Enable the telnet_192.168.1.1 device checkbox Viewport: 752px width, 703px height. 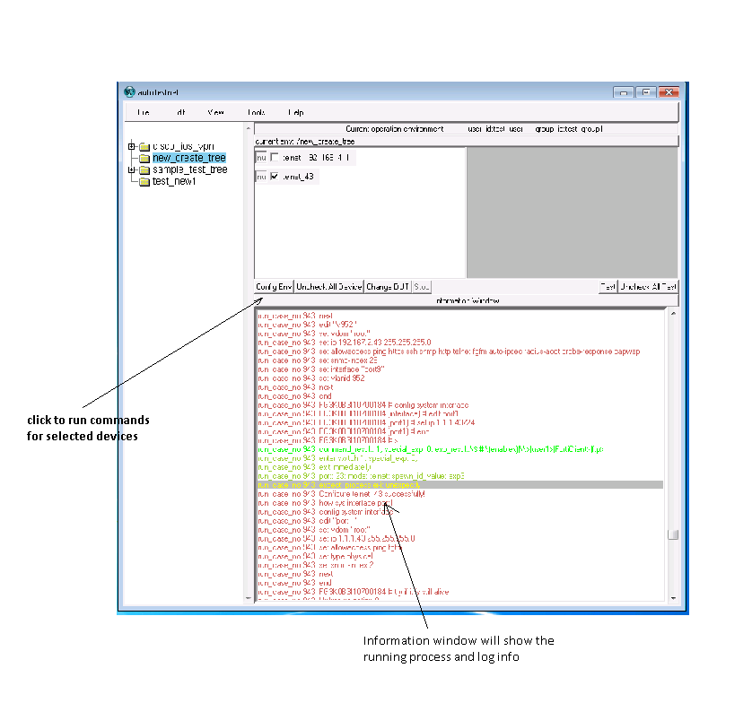pos(275,158)
